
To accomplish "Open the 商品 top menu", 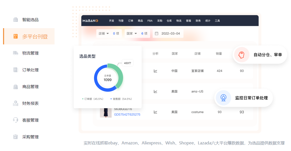I will (140, 21).
